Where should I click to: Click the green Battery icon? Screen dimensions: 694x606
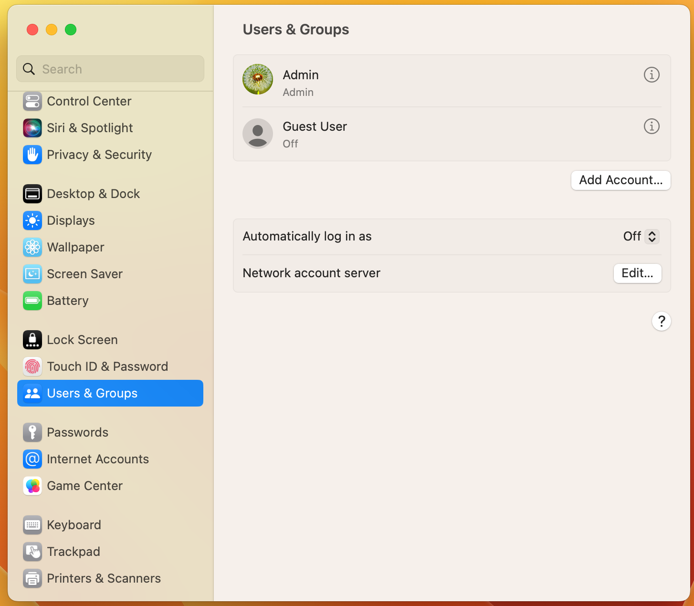[32, 301]
